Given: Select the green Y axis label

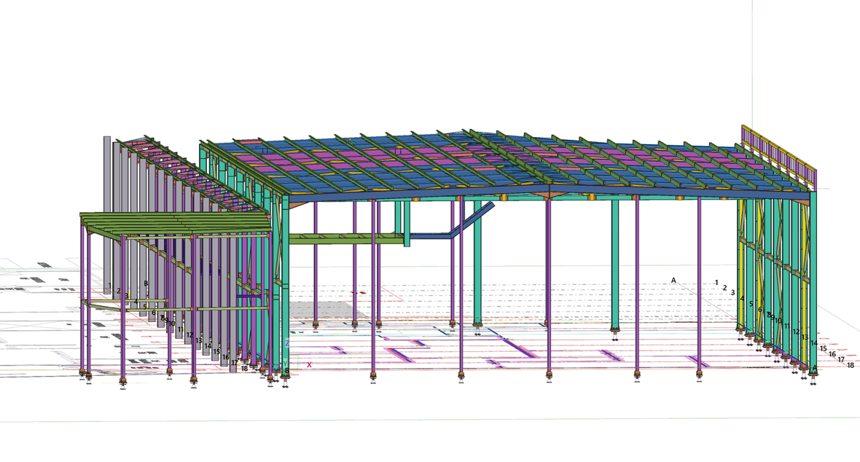Looking at the screenshot, I should tap(286, 364).
